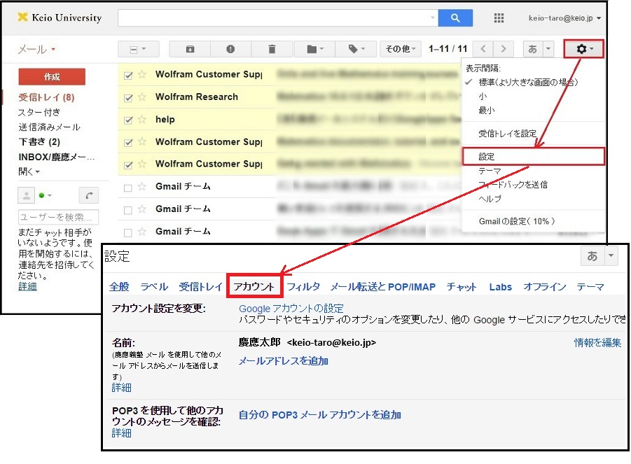This screenshot has width=631, height=464.
Task: Uncheck the help email checkbox
Action: 127,120
